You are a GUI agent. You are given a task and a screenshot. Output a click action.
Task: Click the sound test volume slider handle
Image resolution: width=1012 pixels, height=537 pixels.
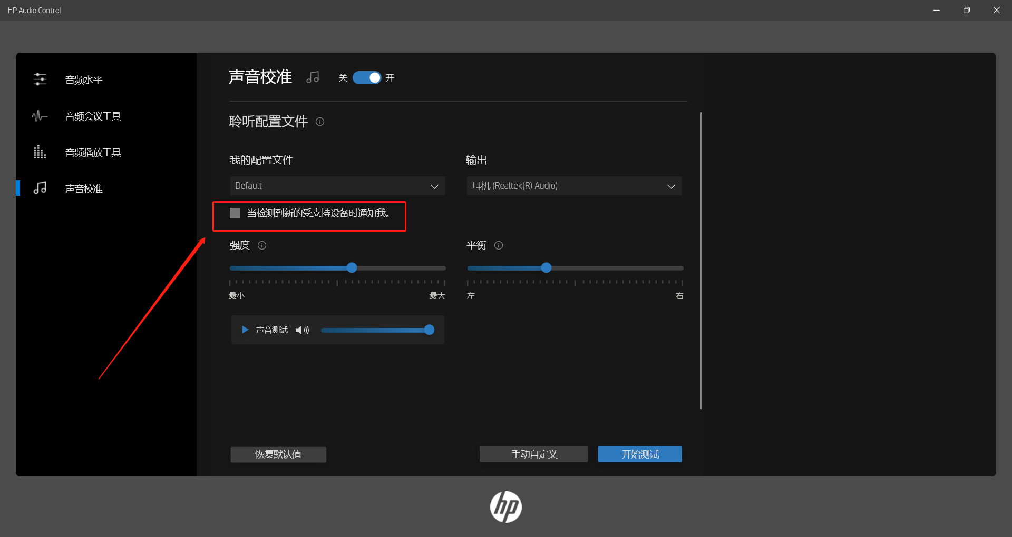click(x=430, y=330)
